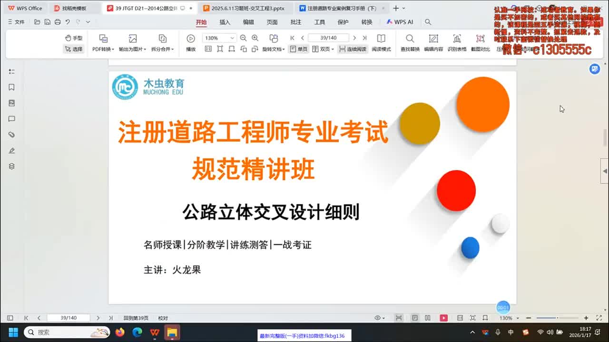The image size is (609, 342).
Task: Click 校对 in status bar
Action: (x=163, y=318)
